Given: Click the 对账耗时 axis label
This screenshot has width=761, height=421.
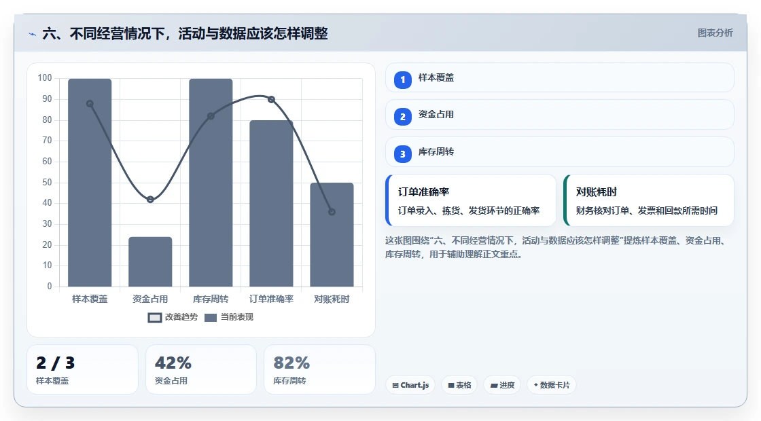Looking at the screenshot, I should click(x=332, y=299).
